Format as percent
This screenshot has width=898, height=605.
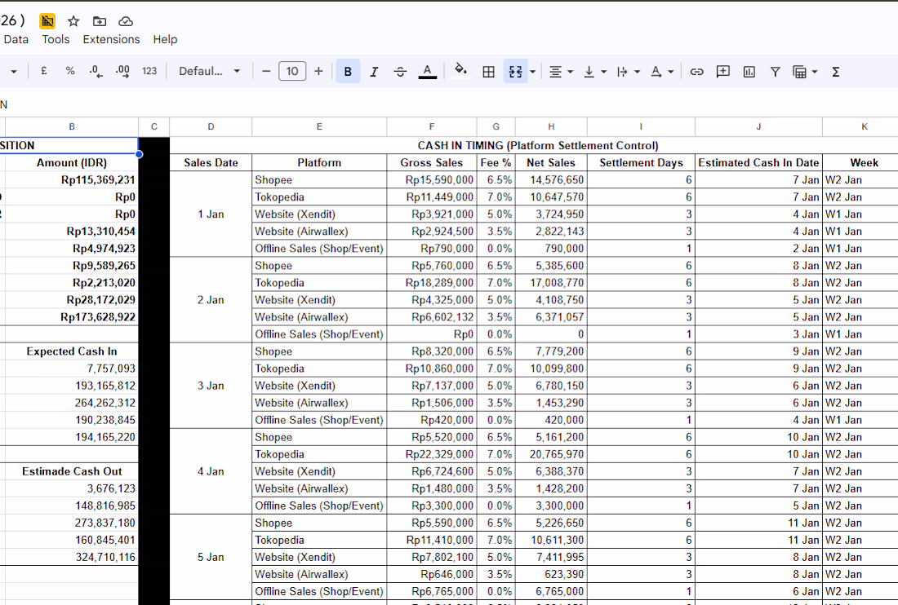[x=70, y=71]
